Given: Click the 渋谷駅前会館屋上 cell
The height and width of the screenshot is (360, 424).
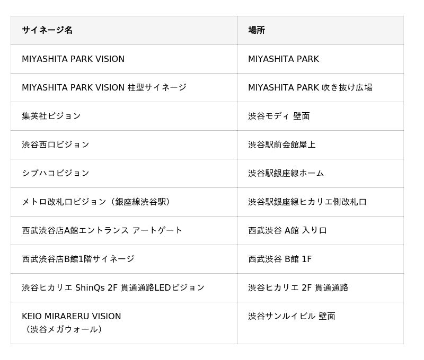Looking at the screenshot, I should pyautogui.click(x=281, y=145).
